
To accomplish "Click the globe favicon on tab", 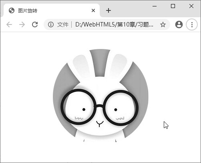I will (x=12, y=10).
